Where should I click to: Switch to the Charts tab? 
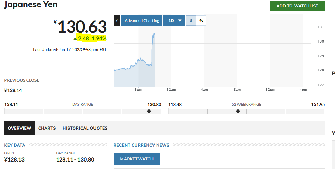tap(47, 128)
